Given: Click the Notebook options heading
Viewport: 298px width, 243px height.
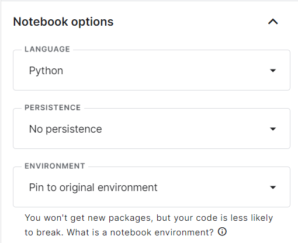Looking at the screenshot, I should pyautogui.click(x=63, y=22).
